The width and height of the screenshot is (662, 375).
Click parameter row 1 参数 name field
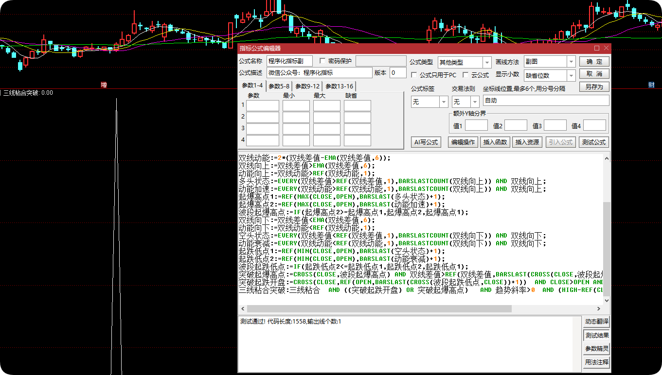263,105
